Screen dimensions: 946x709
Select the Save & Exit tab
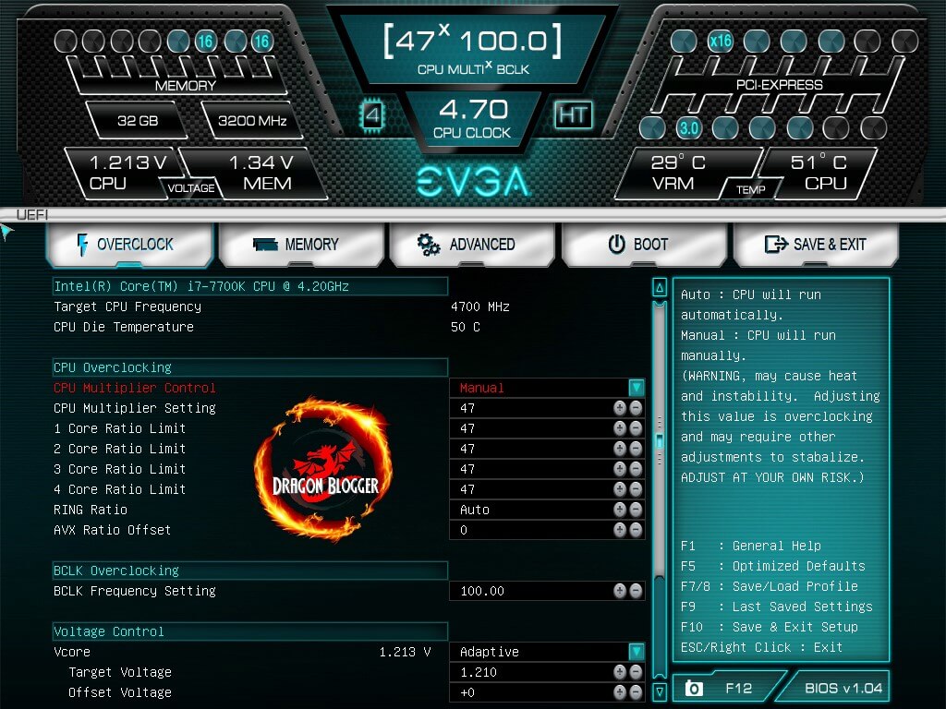tap(815, 245)
